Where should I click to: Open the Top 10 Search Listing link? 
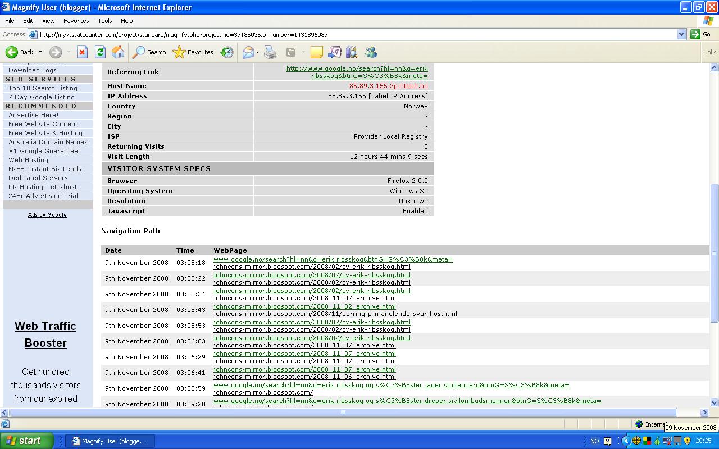click(43, 88)
